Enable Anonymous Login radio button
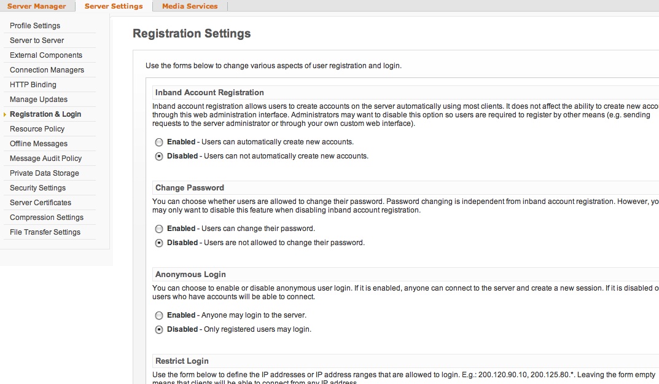This screenshot has width=659, height=384. click(160, 315)
